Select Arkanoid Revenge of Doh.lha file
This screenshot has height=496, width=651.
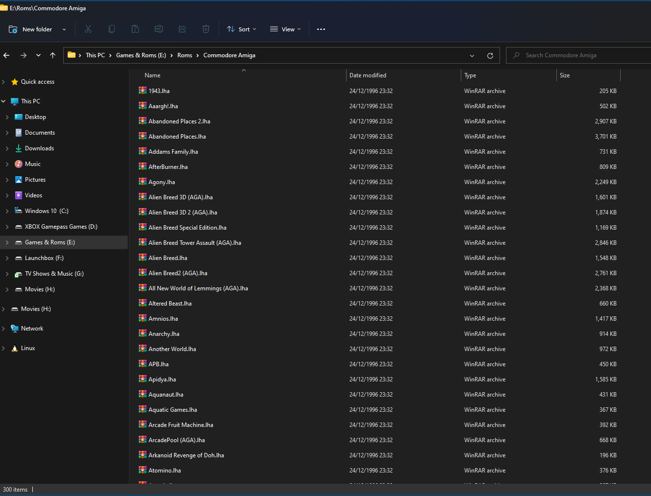186,455
